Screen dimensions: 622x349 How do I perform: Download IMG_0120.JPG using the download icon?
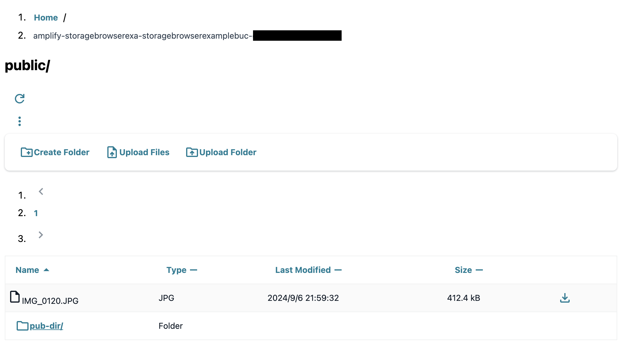coord(565,298)
